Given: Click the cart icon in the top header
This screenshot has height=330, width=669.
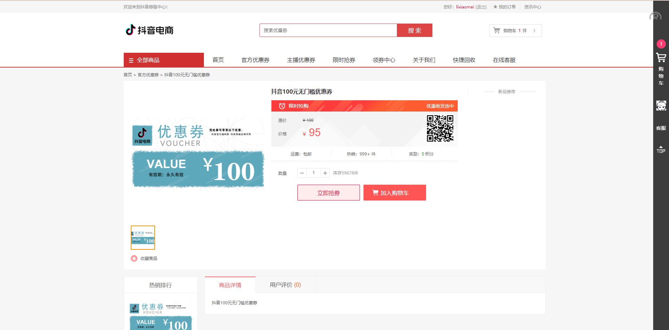Looking at the screenshot, I should 497,30.
